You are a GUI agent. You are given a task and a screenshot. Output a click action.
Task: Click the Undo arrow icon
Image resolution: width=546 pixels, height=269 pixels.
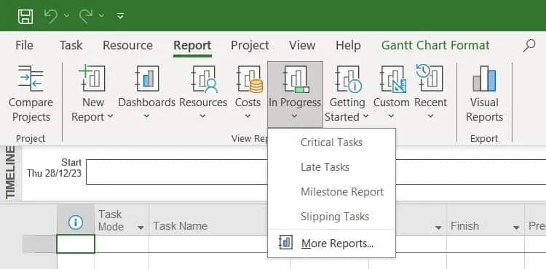coord(51,16)
